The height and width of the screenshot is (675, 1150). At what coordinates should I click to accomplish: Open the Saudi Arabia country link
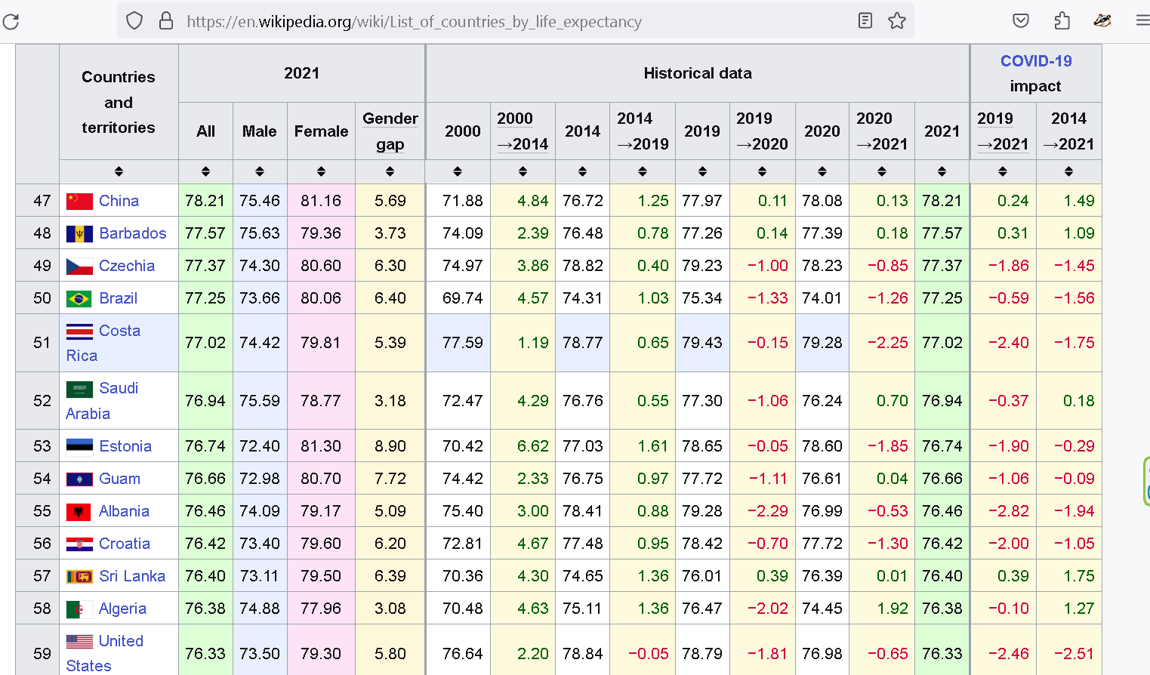103,401
